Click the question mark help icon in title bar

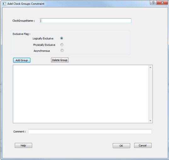point(153,3)
